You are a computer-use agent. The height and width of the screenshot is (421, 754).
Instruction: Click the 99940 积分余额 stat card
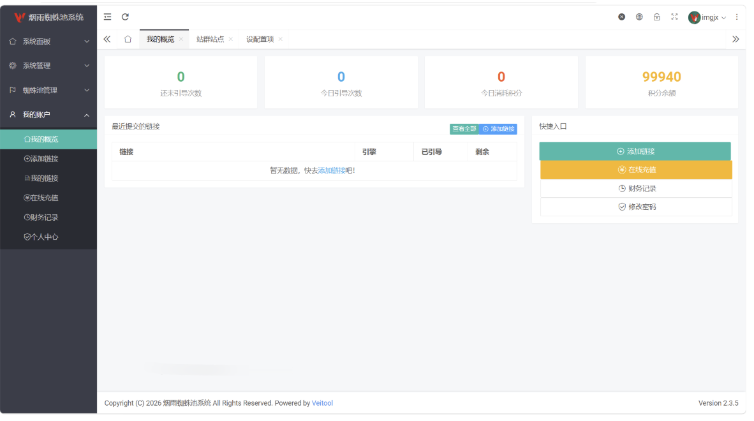(662, 82)
